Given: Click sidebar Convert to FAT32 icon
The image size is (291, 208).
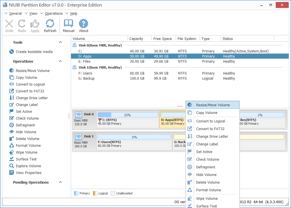Looking at the screenshot, I should click(x=12, y=91).
